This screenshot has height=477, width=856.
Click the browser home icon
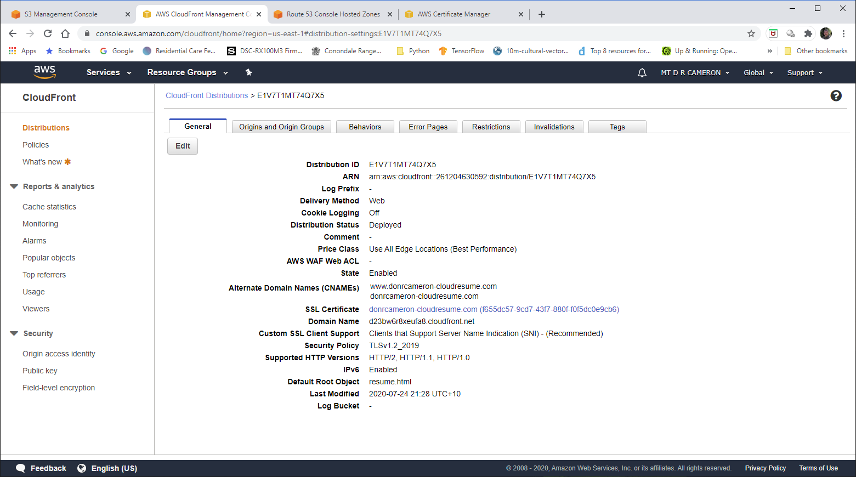coord(65,33)
